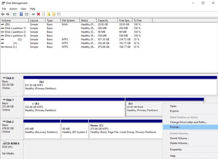Image resolution: width=218 pixels, height=159 pixels.
Task: Click the Disk Management title bar app icon
Action: tap(3, 3)
